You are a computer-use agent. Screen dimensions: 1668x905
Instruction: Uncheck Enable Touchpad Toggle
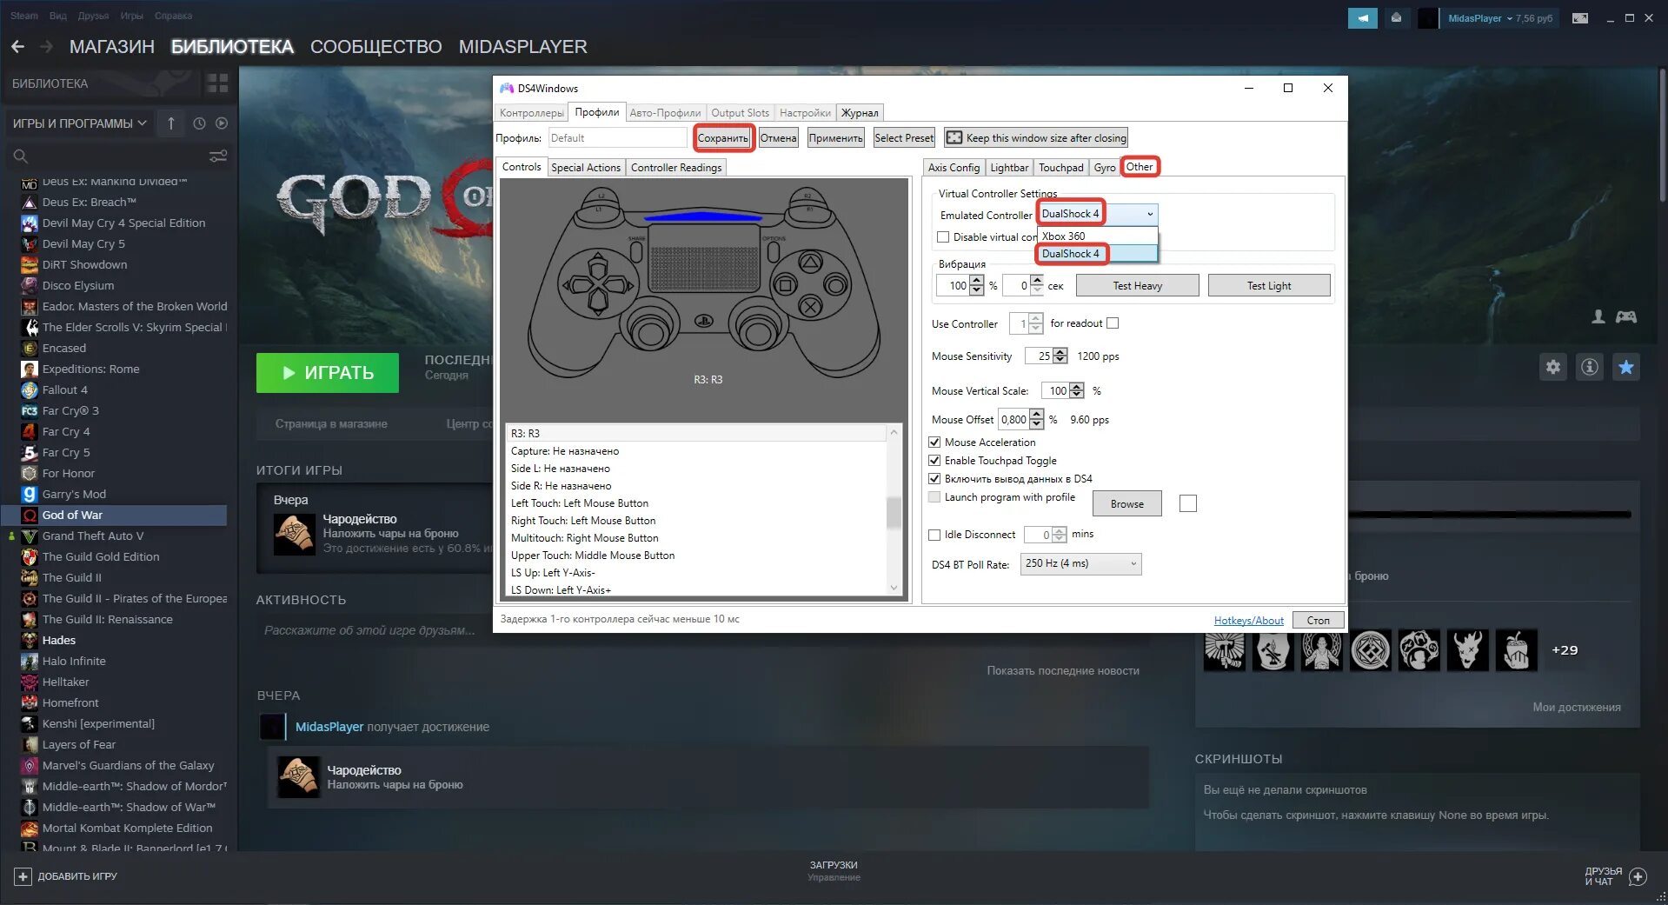[x=934, y=461]
